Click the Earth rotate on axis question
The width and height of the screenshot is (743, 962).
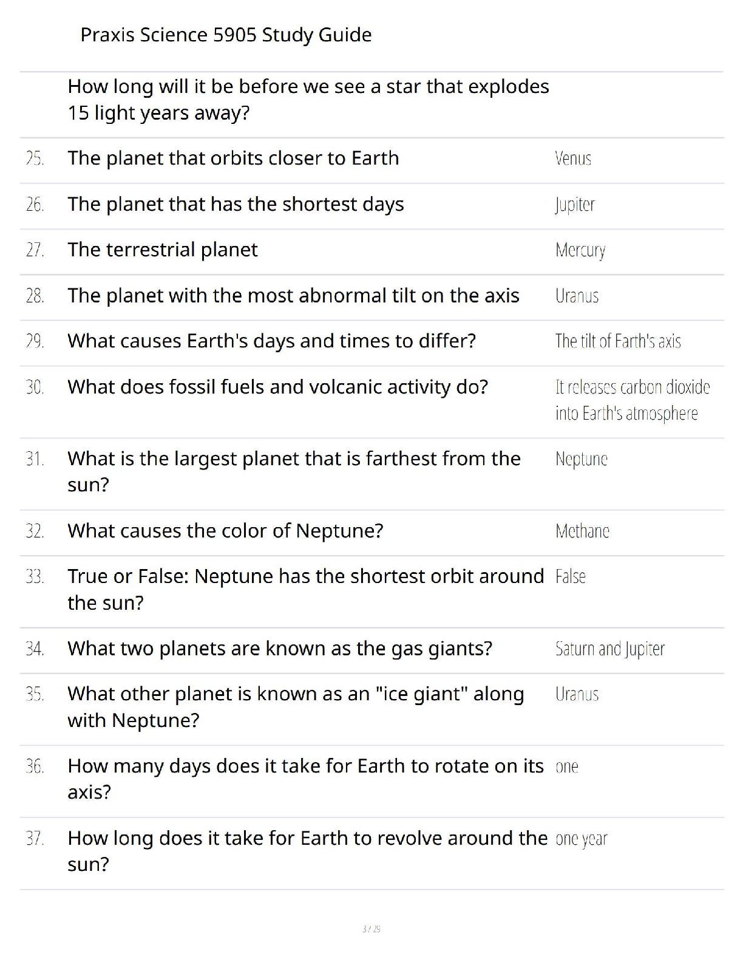(305, 779)
